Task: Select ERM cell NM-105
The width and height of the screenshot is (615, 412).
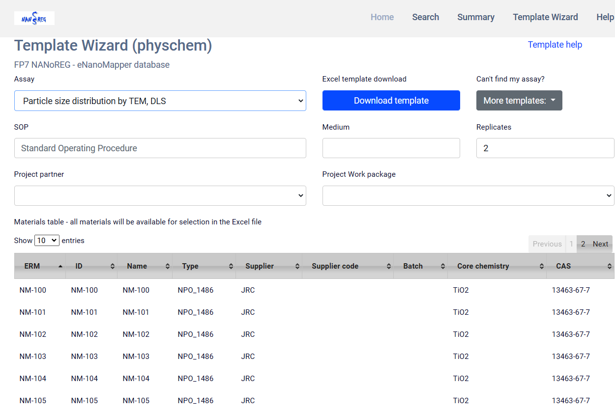Action: point(33,401)
